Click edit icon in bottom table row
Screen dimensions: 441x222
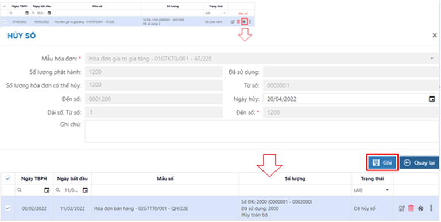pyautogui.click(x=401, y=208)
